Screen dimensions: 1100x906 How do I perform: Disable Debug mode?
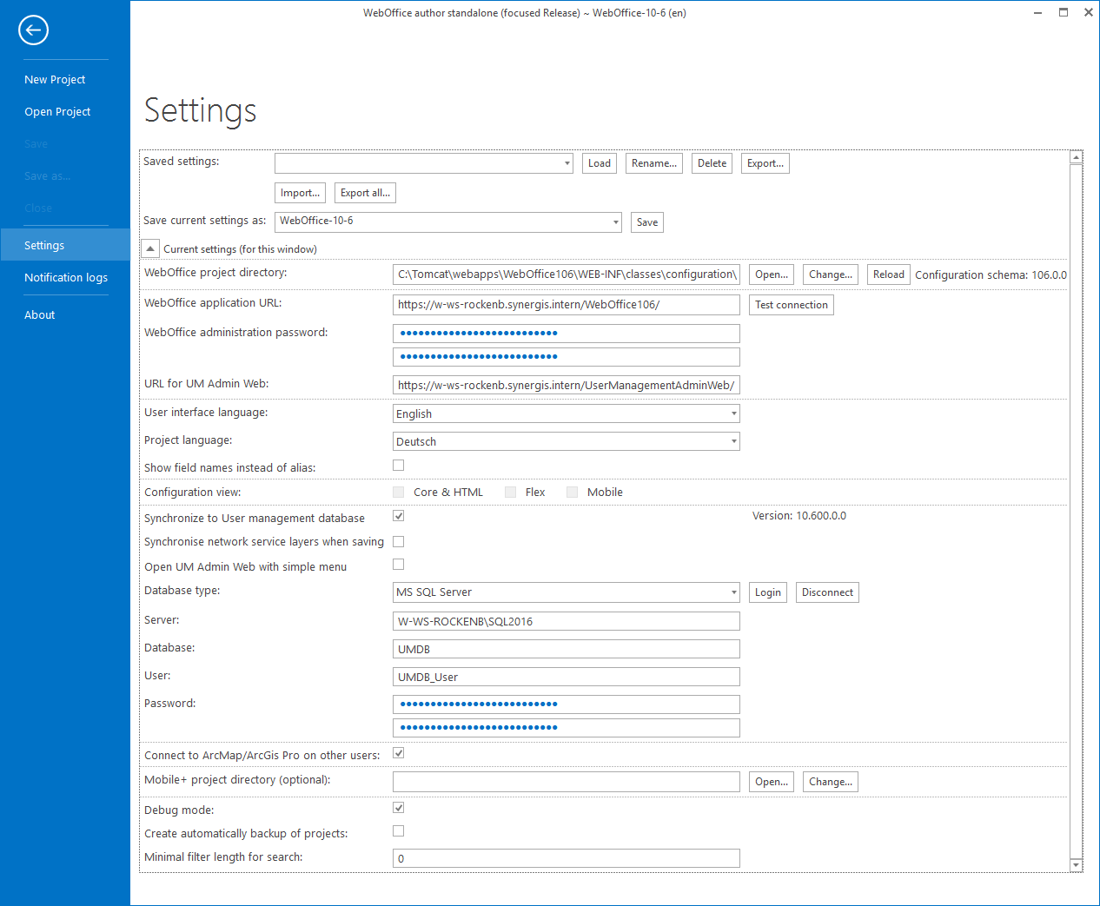[398, 807]
